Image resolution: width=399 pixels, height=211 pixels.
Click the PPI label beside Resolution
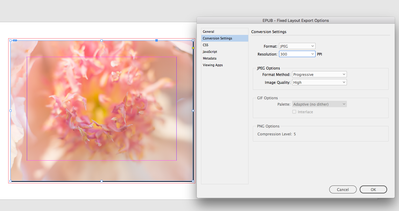[x=320, y=54]
